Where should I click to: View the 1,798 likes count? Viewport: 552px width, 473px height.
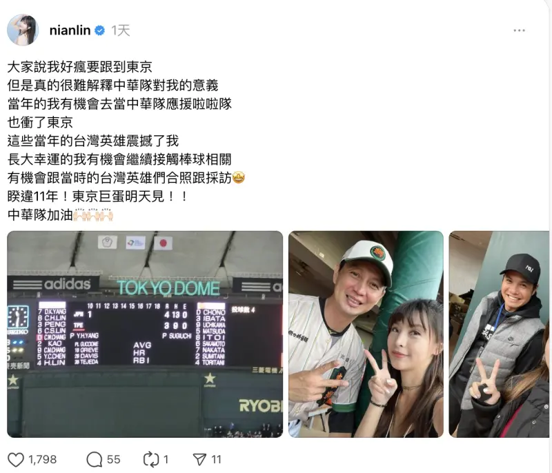point(42,460)
